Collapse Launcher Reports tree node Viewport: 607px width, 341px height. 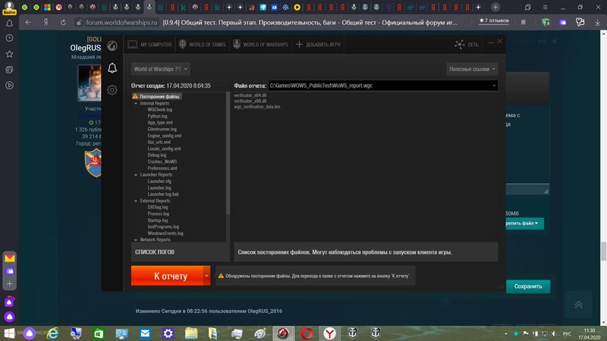136,175
